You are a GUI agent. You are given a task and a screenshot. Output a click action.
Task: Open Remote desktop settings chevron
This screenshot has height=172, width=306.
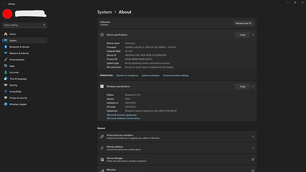pyautogui.click(x=253, y=148)
